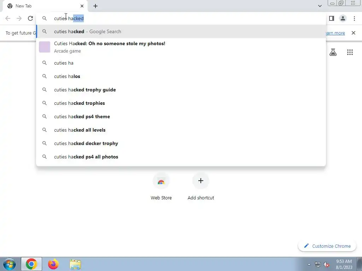Open Windows Explorer from taskbar
The height and width of the screenshot is (271, 362).
click(75, 264)
